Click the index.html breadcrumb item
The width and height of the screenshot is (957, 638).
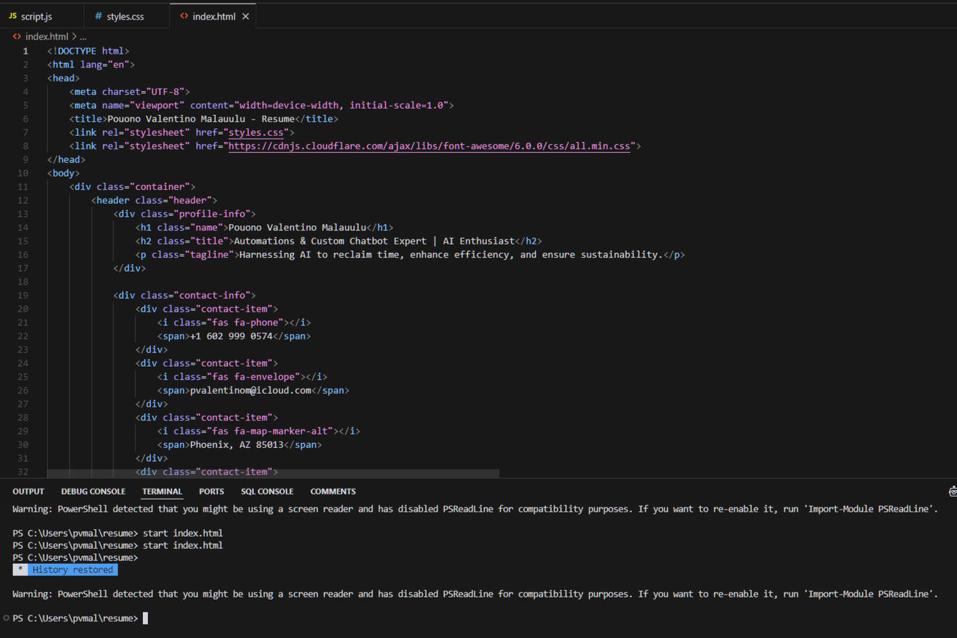[46, 36]
